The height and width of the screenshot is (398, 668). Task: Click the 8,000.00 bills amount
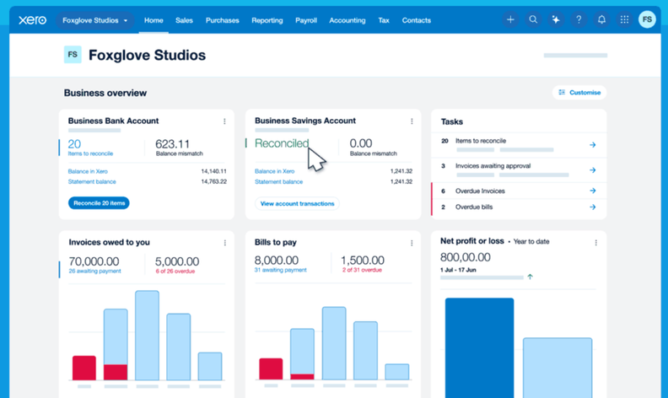[x=276, y=260]
